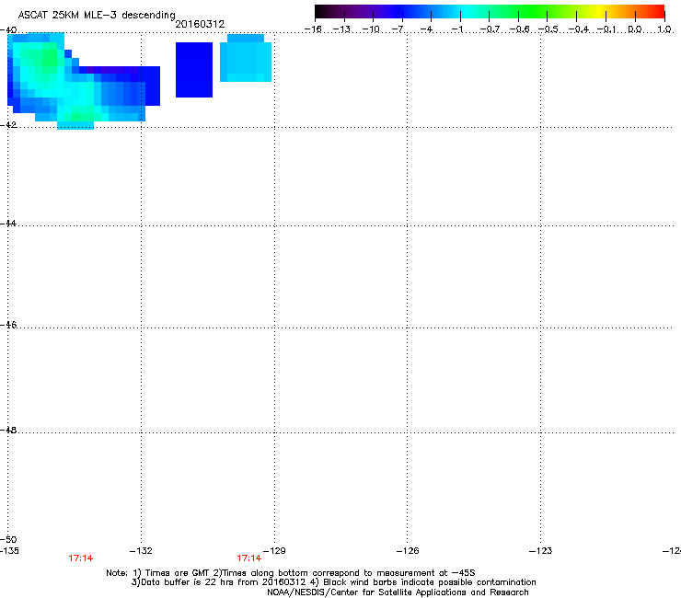This screenshot has width=681, height=598.
Task: Select the -7 label on the color scale
Action: click(398, 29)
